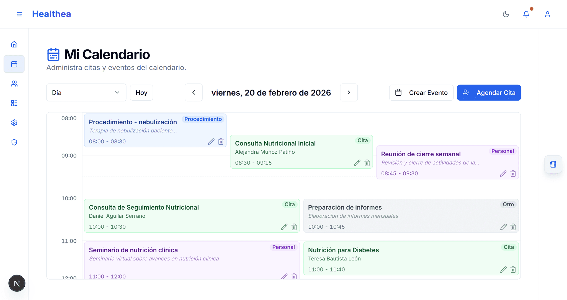567x300 pixels.
Task: Click the 10:00 - 10:45 time range
Action: click(x=326, y=227)
